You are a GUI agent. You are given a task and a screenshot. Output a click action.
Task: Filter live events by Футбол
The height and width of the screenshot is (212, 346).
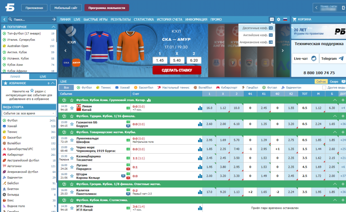tap(84, 88)
